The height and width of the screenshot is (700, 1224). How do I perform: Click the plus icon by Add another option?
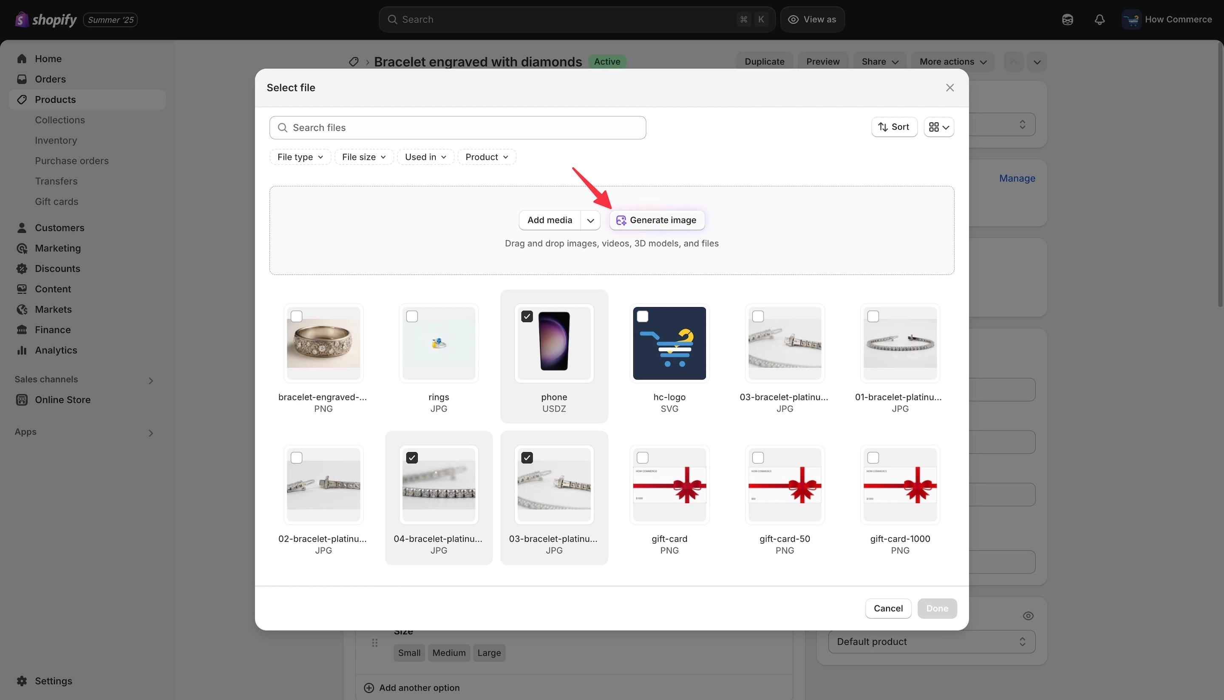[369, 688]
